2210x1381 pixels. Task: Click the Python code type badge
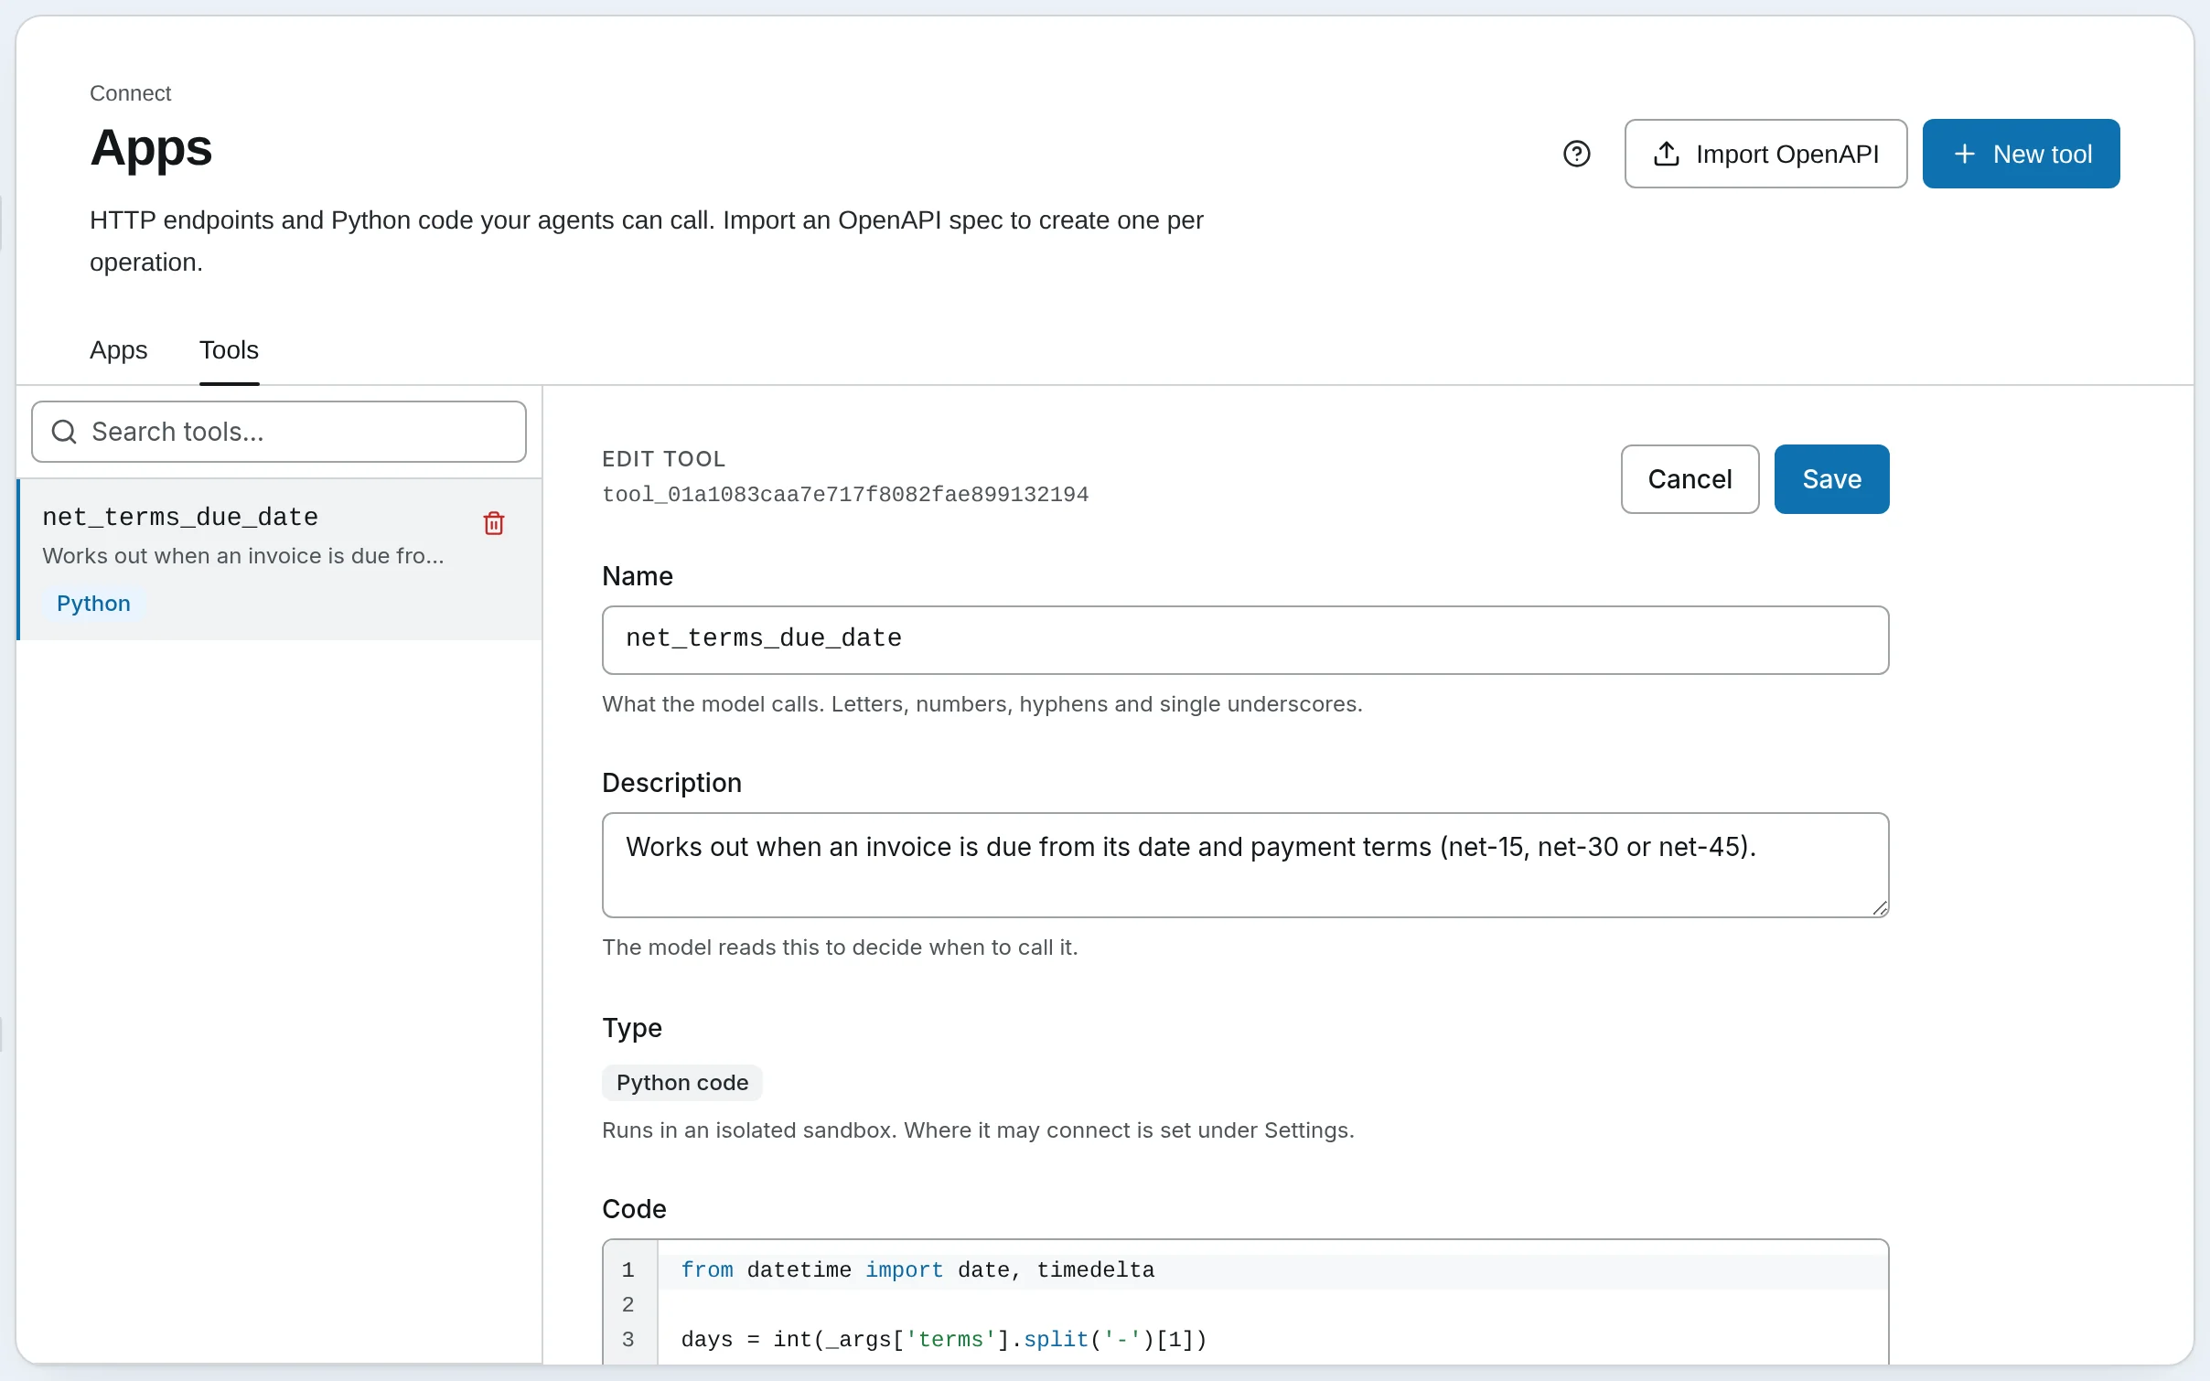(x=682, y=1083)
